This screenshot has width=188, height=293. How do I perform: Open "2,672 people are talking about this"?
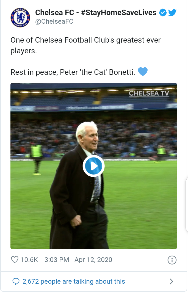point(74,281)
